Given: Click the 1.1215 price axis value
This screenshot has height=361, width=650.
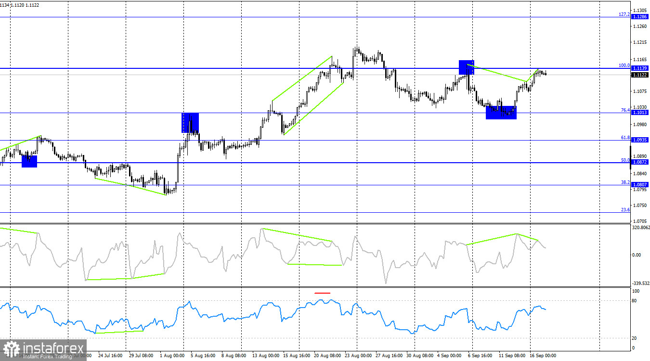Looking at the screenshot, I should pyautogui.click(x=640, y=42).
